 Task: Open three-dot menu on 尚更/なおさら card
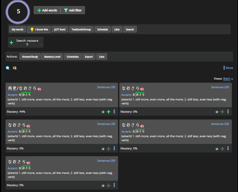[x=114, y=112]
